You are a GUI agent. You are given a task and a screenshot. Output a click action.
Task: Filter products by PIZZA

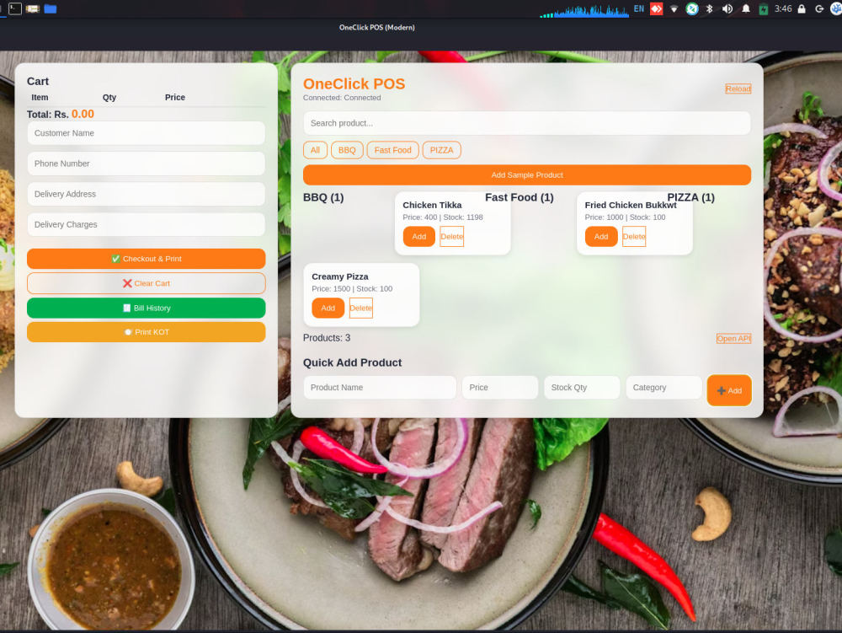(x=441, y=150)
